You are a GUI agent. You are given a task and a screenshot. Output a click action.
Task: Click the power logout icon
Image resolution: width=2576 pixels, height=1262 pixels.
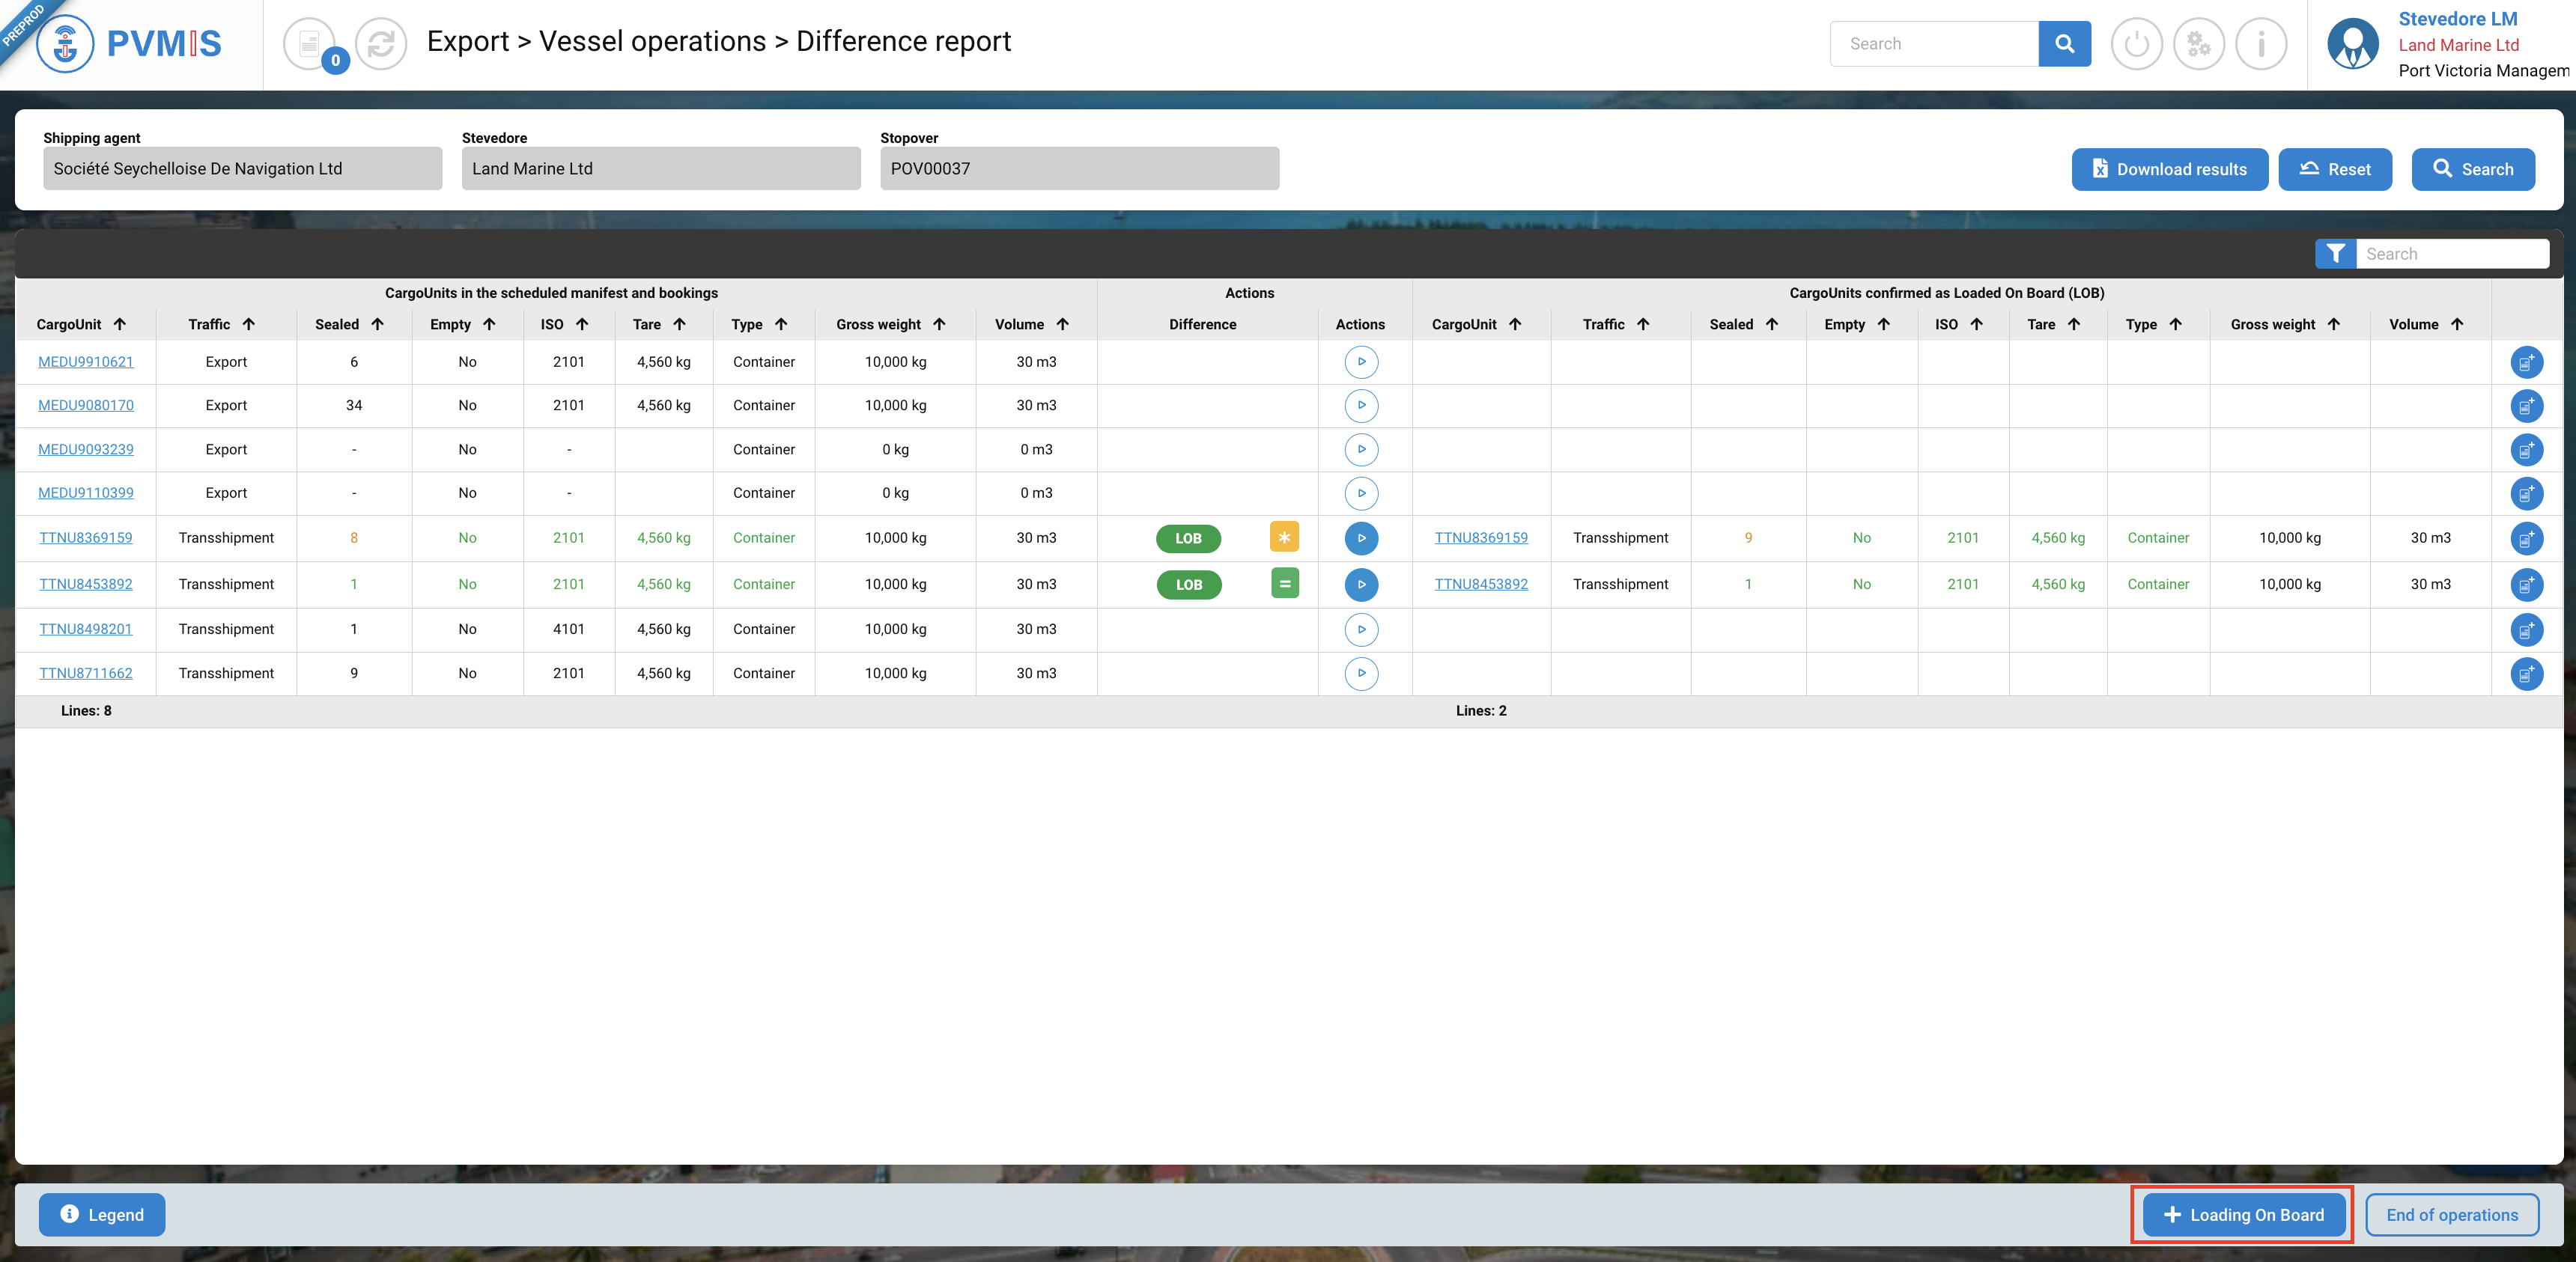[2136, 44]
